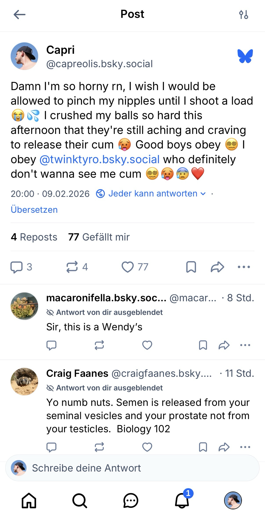
Task: Open more options on macaronifella's reply
Action: [x=245, y=345]
